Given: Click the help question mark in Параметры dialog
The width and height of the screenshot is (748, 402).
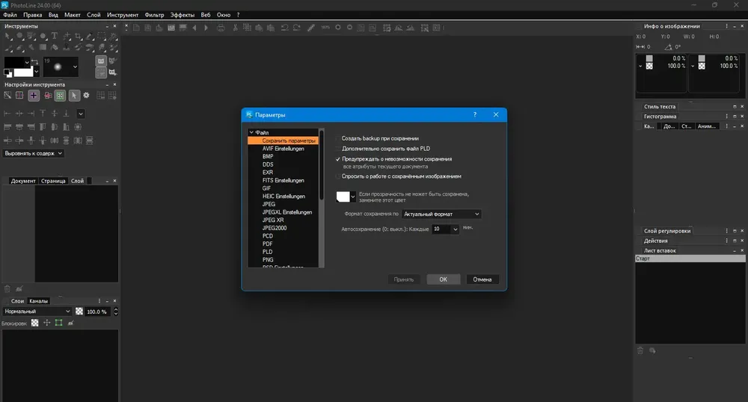Looking at the screenshot, I should 475,115.
